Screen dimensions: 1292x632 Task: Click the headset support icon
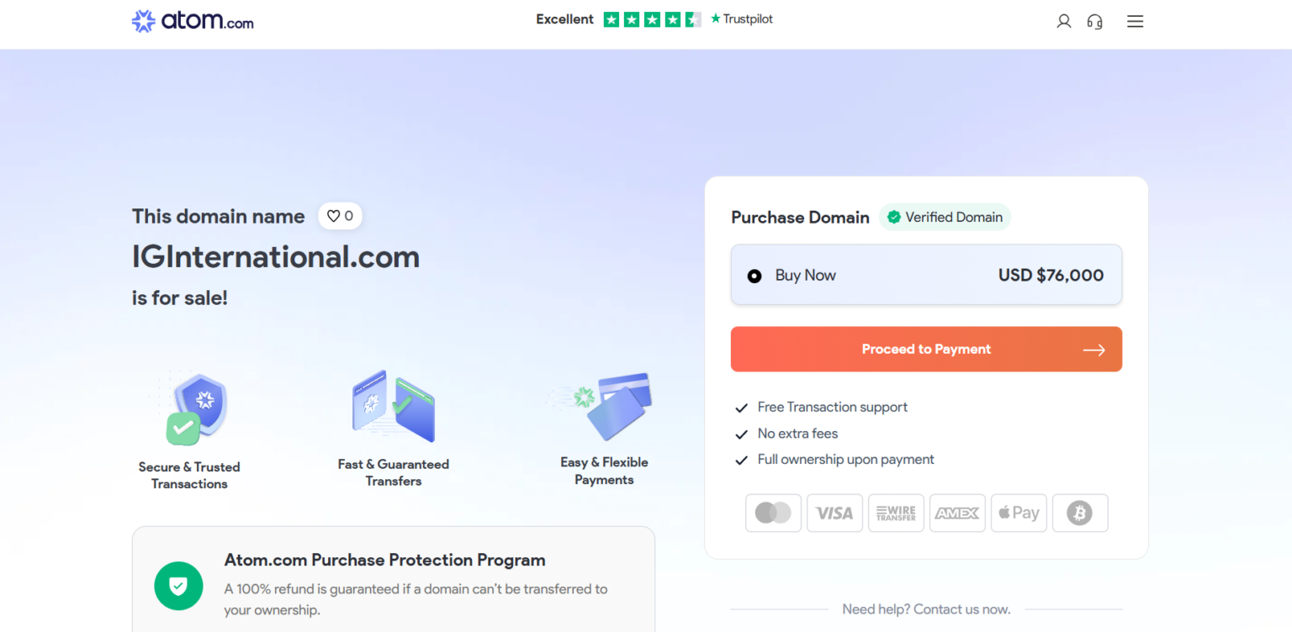(1094, 22)
